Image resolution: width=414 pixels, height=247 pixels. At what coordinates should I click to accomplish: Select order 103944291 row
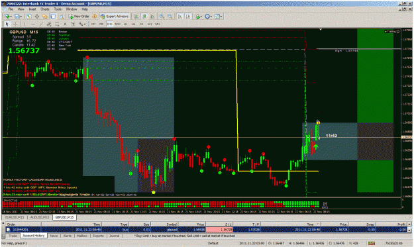coord(207,230)
